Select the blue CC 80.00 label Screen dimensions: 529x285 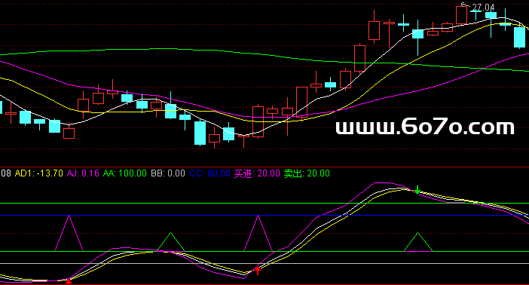pyautogui.click(x=209, y=173)
